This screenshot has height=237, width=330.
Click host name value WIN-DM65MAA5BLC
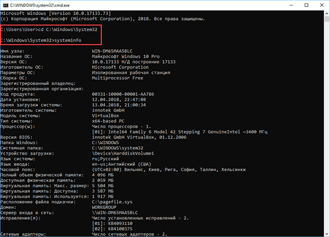click(112, 51)
